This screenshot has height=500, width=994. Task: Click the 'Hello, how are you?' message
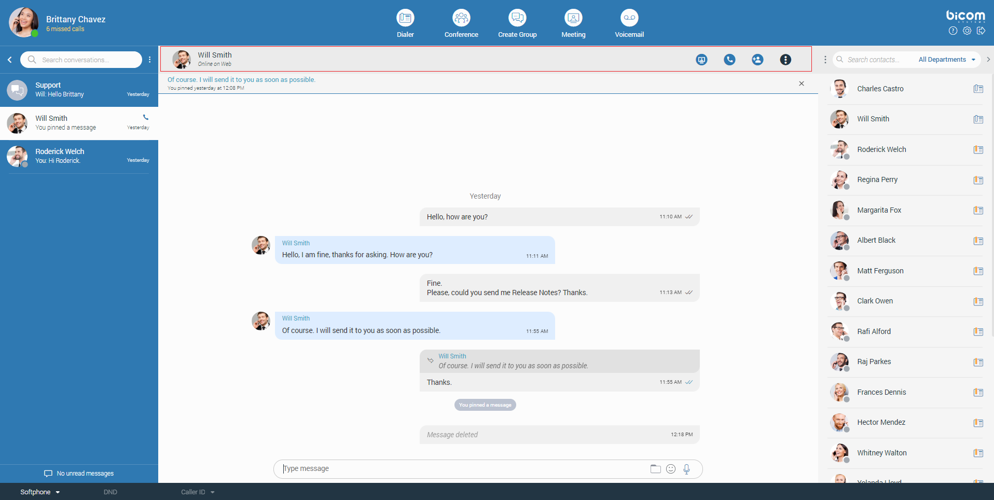[559, 217]
